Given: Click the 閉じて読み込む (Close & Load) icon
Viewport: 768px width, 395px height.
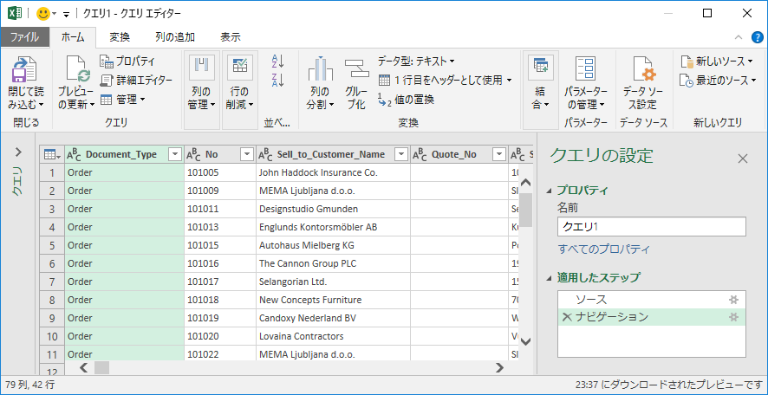Looking at the screenshot, I should [x=23, y=70].
